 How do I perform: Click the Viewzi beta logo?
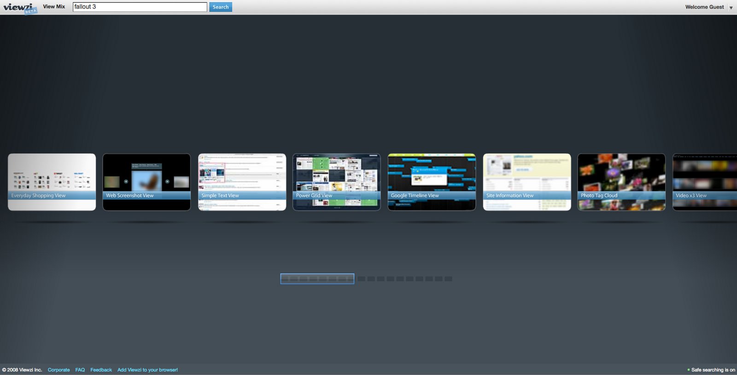pos(20,8)
